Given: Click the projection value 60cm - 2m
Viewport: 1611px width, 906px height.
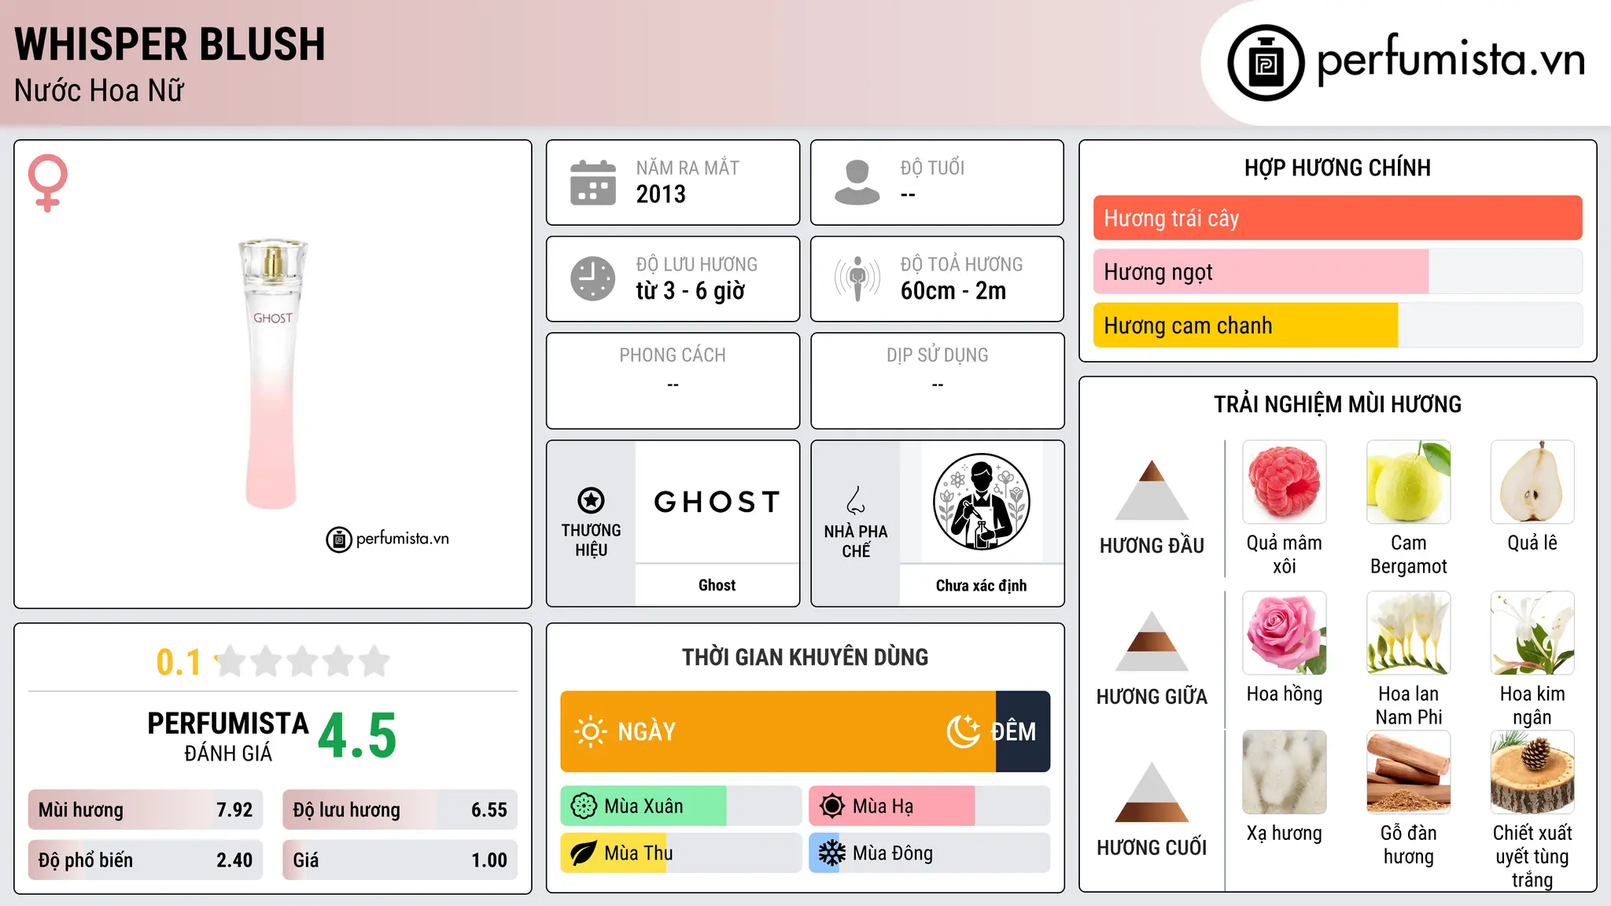Looking at the screenshot, I should pyautogui.click(x=953, y=291).
